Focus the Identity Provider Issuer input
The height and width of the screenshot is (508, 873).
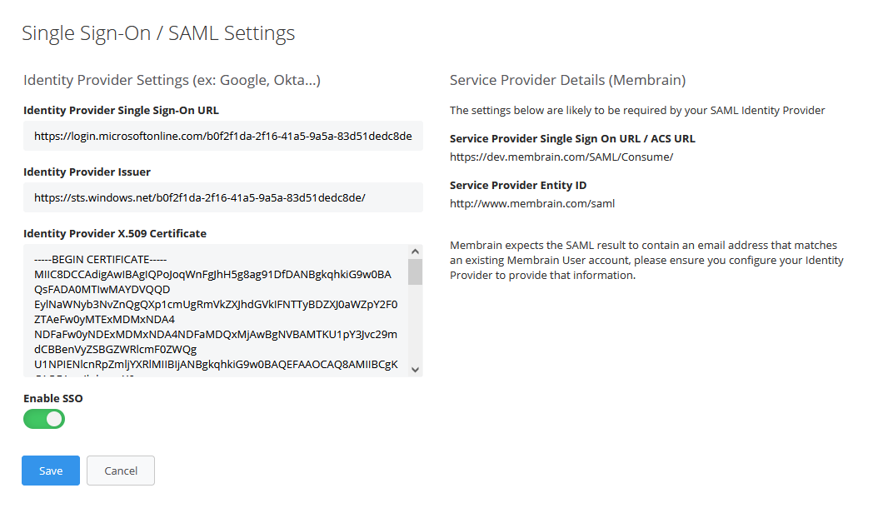pos(223,197)
